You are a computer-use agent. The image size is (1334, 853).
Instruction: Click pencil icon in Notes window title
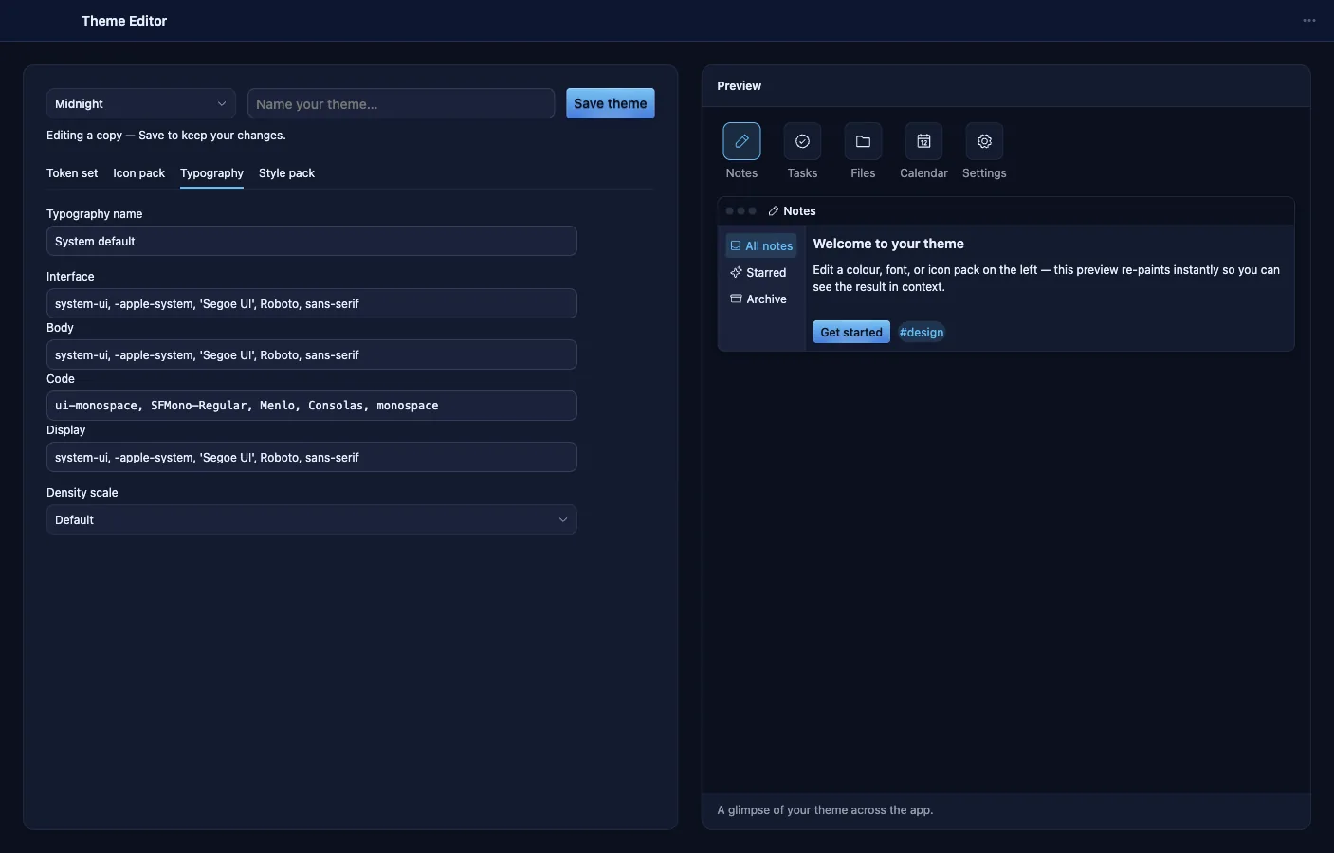click(774, 211)
